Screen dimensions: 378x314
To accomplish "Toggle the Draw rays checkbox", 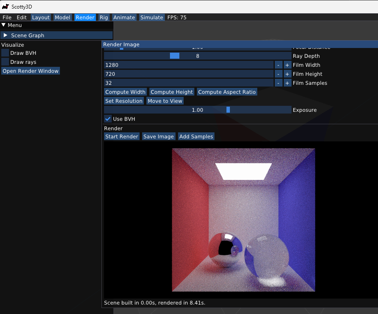I will coord(5,62).
